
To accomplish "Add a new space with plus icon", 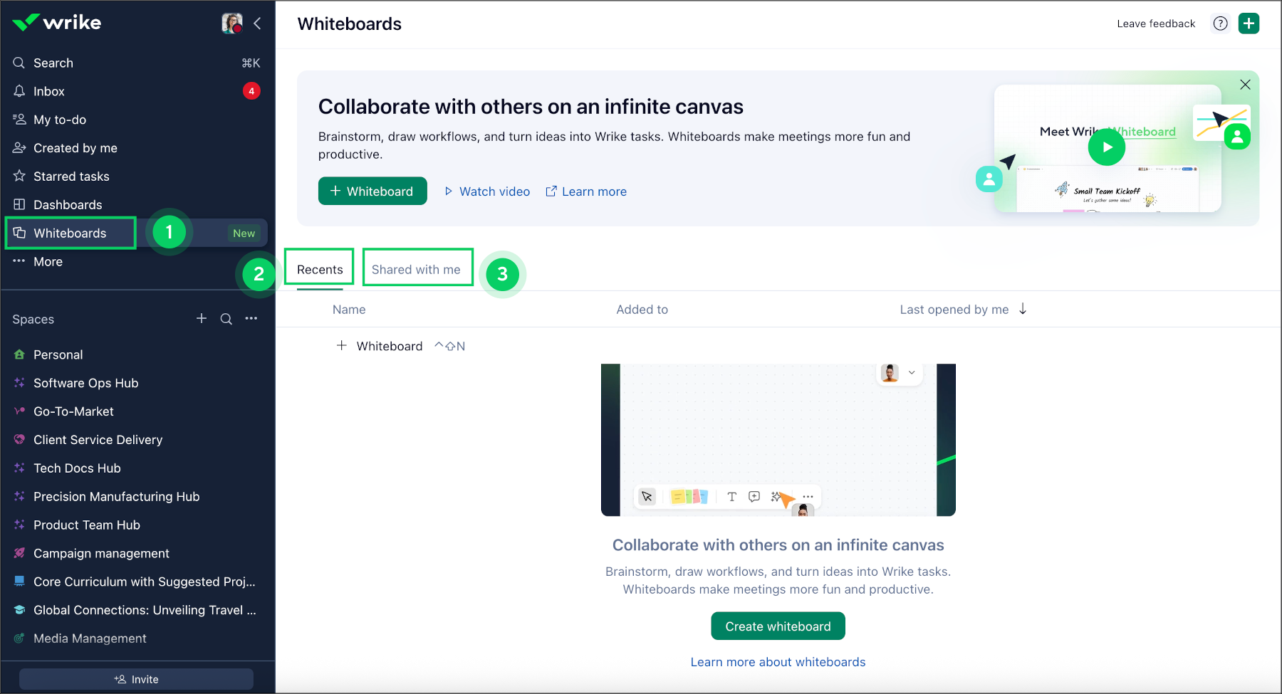I will click(202, 319).
